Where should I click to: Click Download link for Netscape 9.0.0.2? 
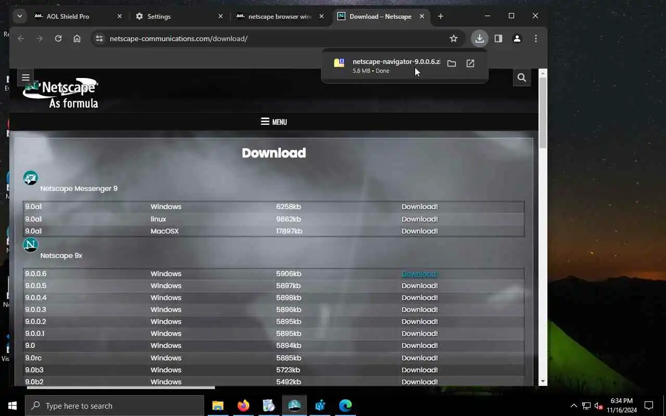[x=419, y=321]
